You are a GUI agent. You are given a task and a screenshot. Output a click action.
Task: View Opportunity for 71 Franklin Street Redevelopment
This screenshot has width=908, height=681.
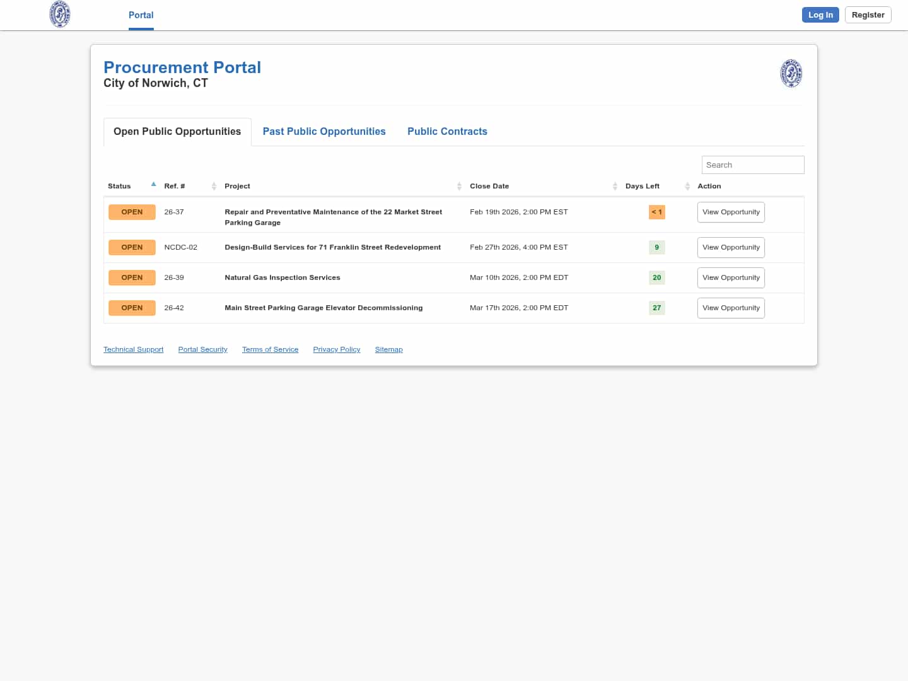click(x=731, y=248)
